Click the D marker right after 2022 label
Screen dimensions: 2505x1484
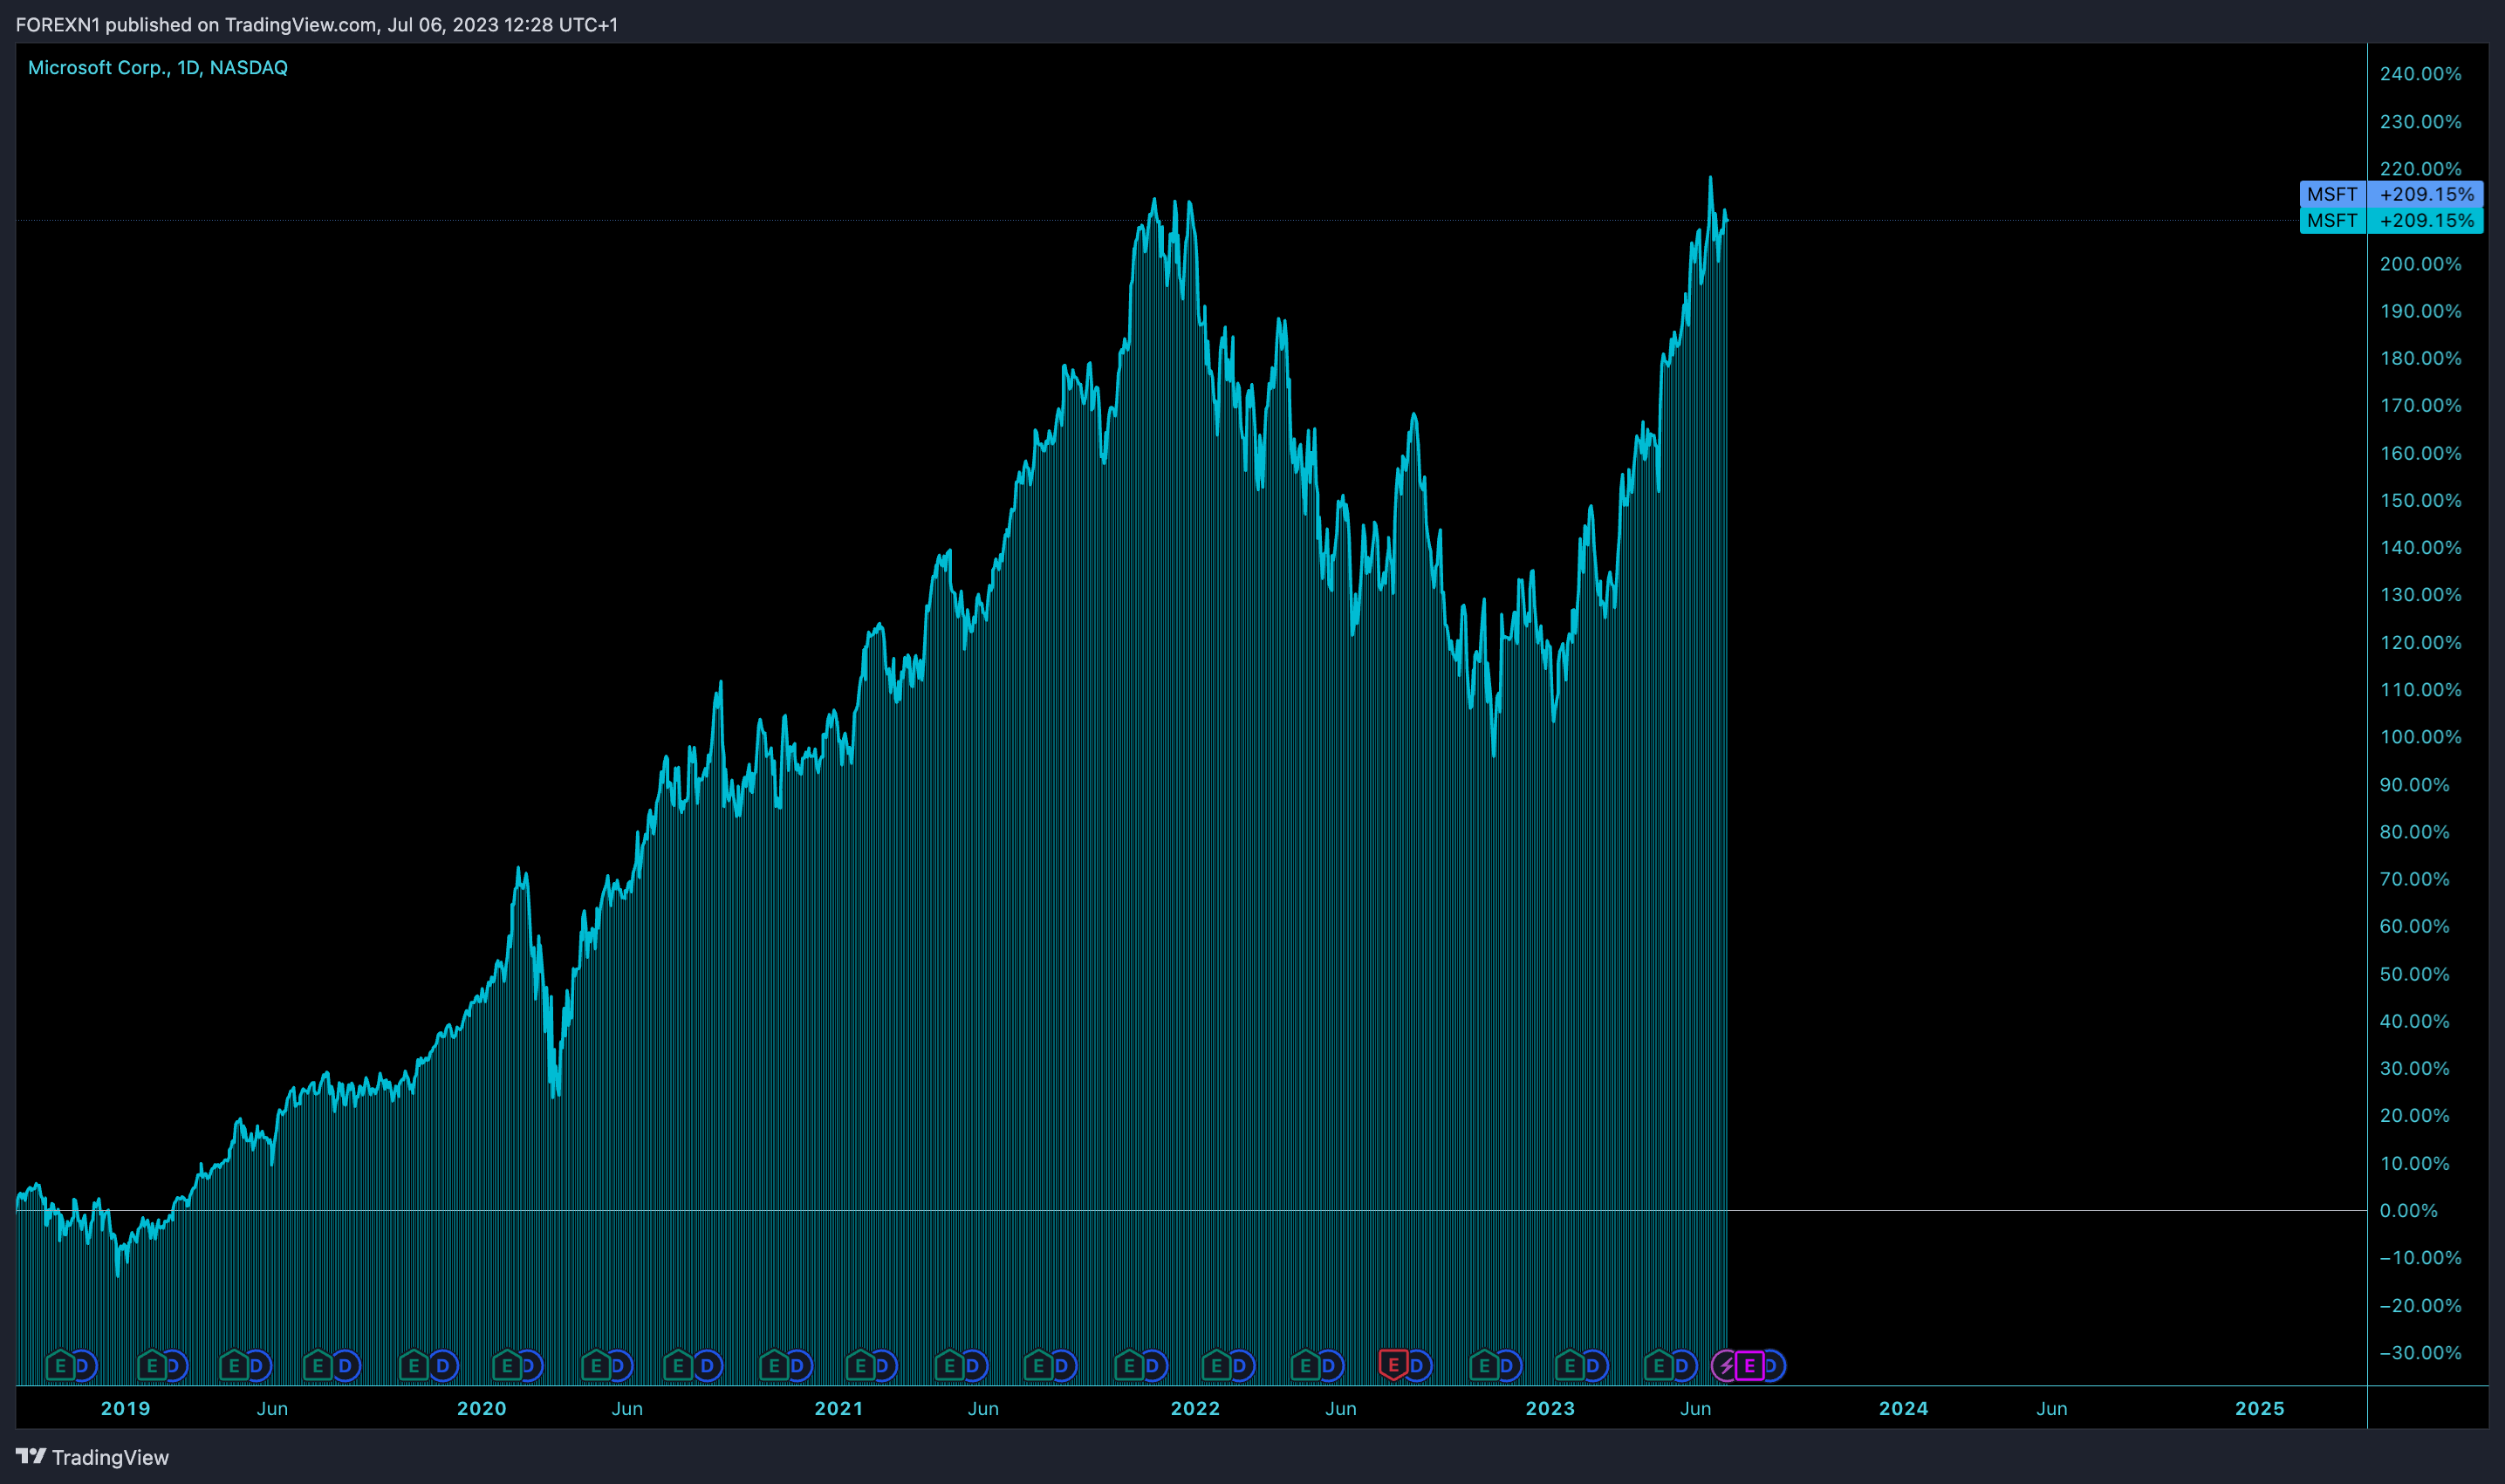coord(1240,1365)
